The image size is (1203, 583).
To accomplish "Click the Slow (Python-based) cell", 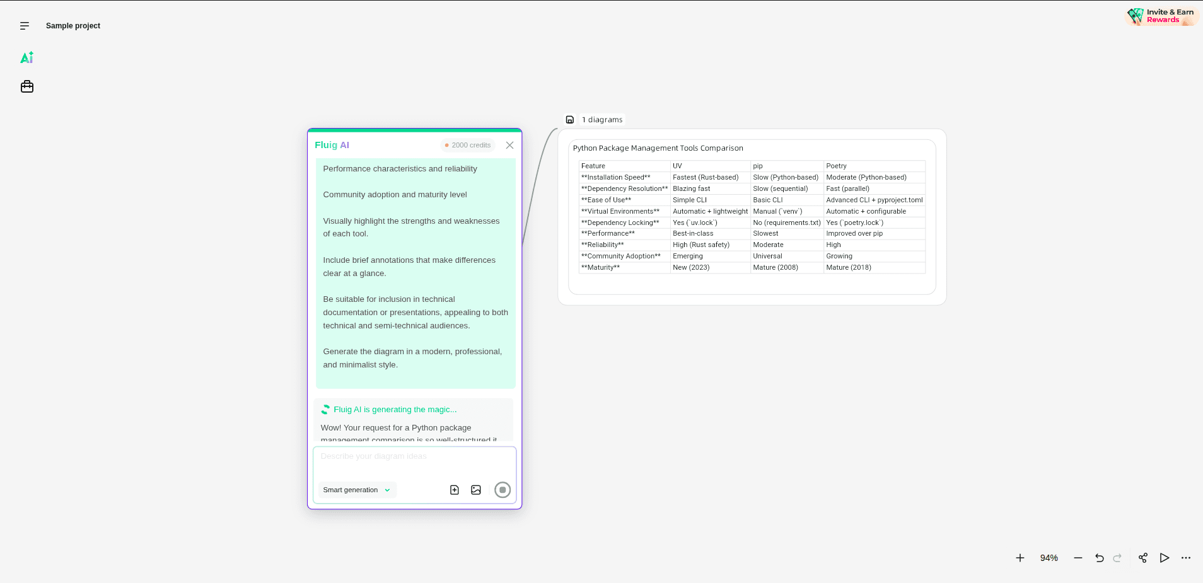I will pos(787,177).
